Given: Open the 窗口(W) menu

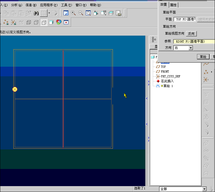Looking at the screenshot, I should tap(81, 5).
